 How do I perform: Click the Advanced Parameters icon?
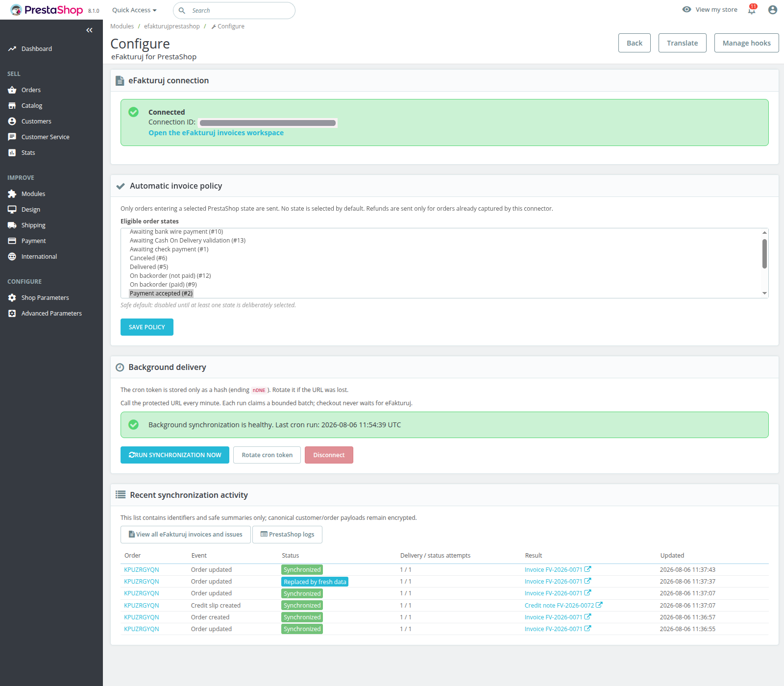12,314
